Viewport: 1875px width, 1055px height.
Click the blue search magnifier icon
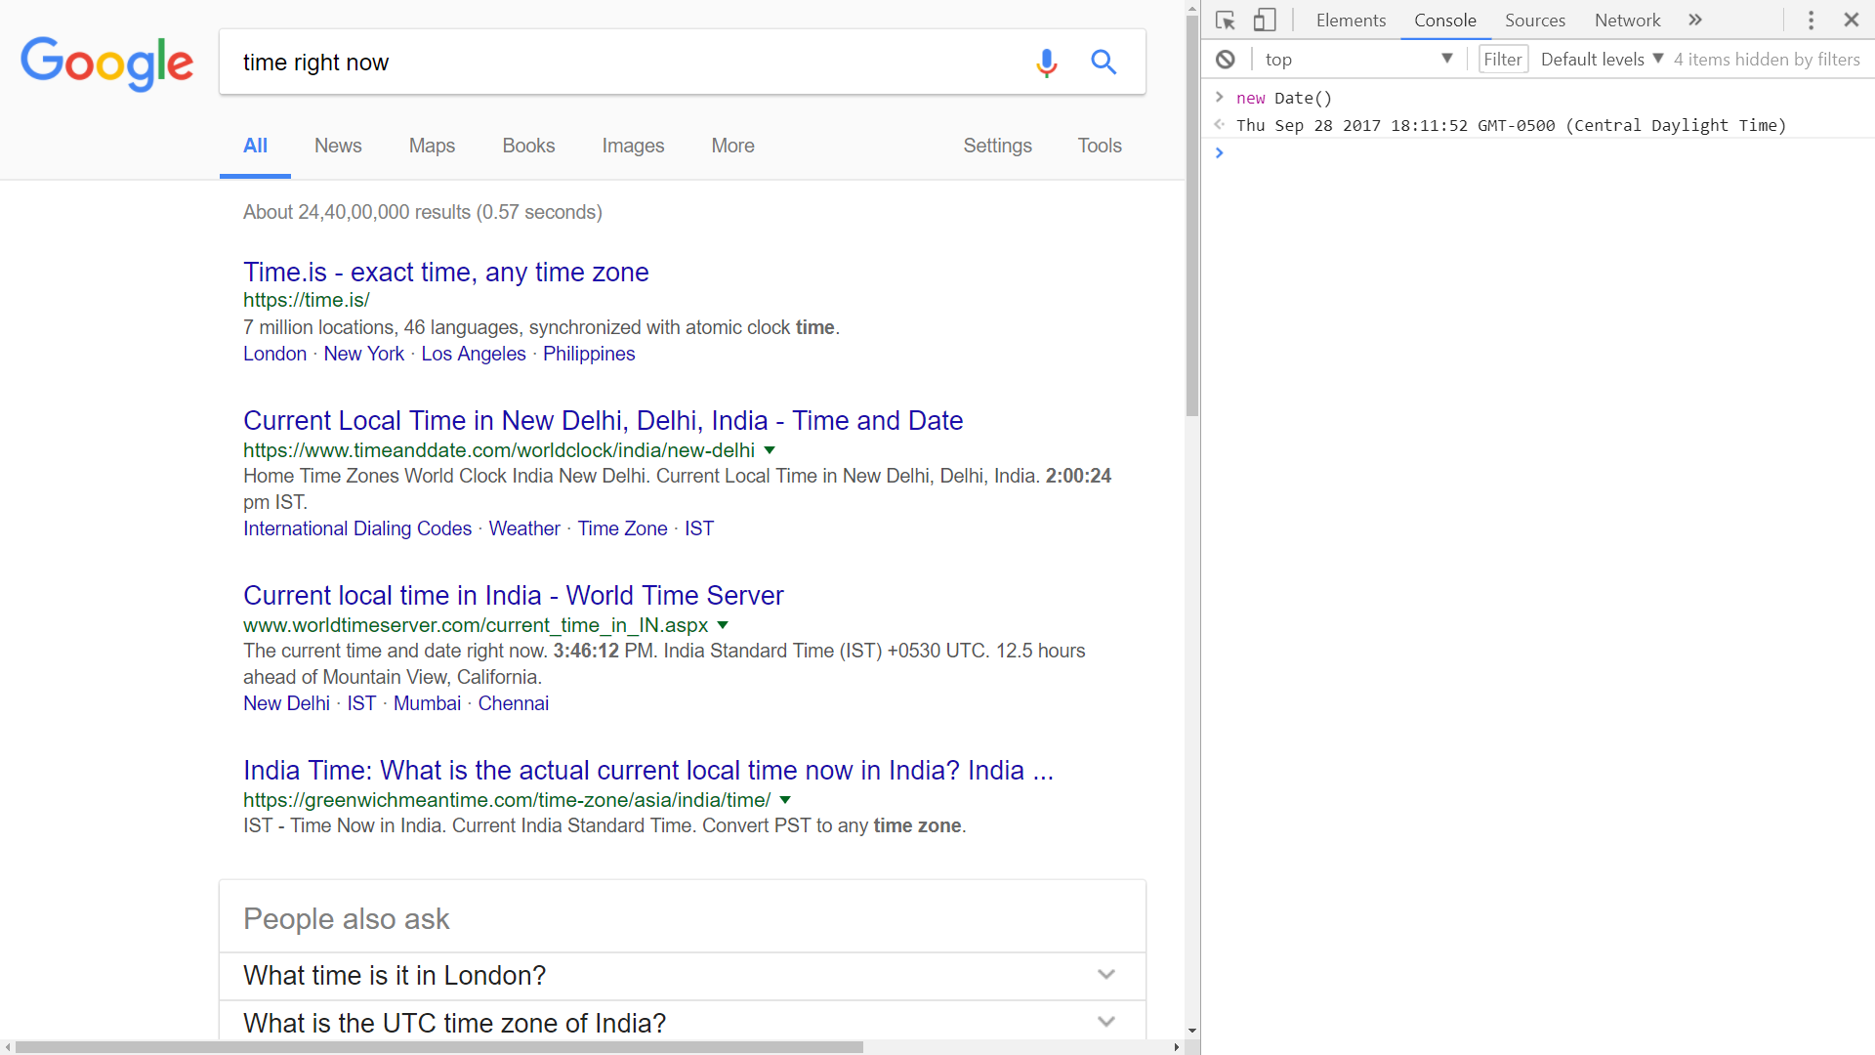point(1104,63)
